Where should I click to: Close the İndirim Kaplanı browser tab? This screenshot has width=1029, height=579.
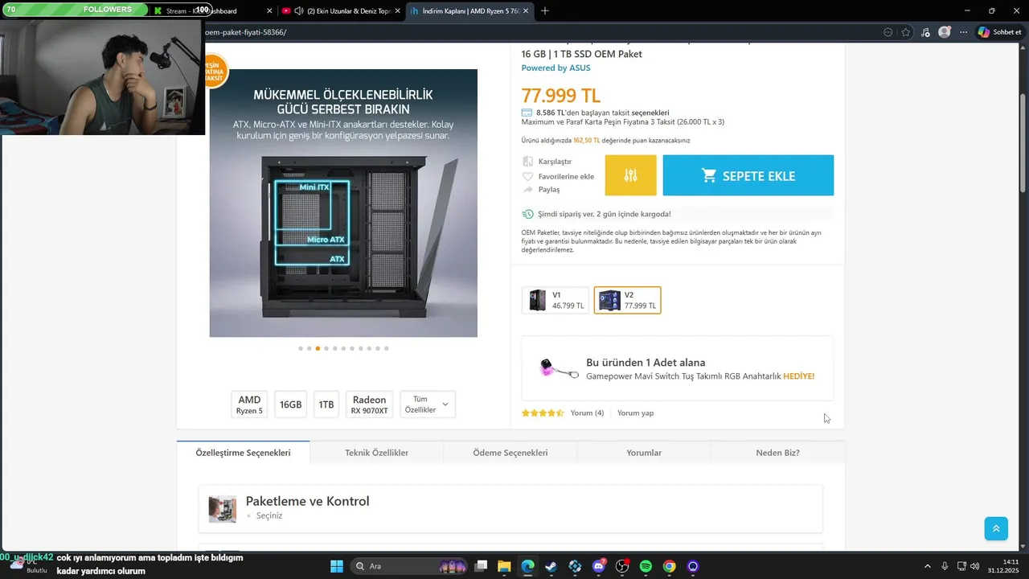click(x=526, y=11)
